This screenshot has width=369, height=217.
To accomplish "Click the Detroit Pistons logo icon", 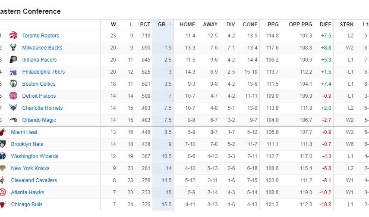I will (x=13, y=96).
